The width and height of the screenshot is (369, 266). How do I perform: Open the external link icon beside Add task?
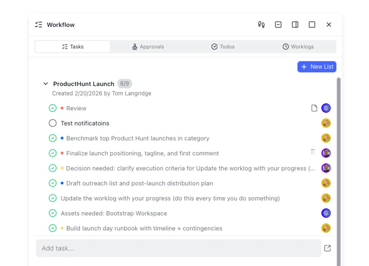[327, 248]
